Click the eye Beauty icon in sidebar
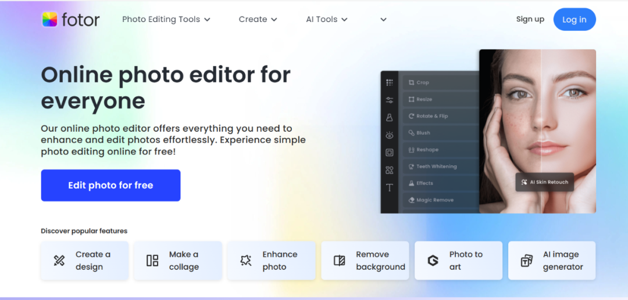 click(x=390, y=135)
